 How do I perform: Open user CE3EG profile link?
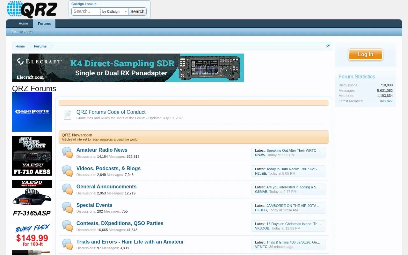(261, 210)
